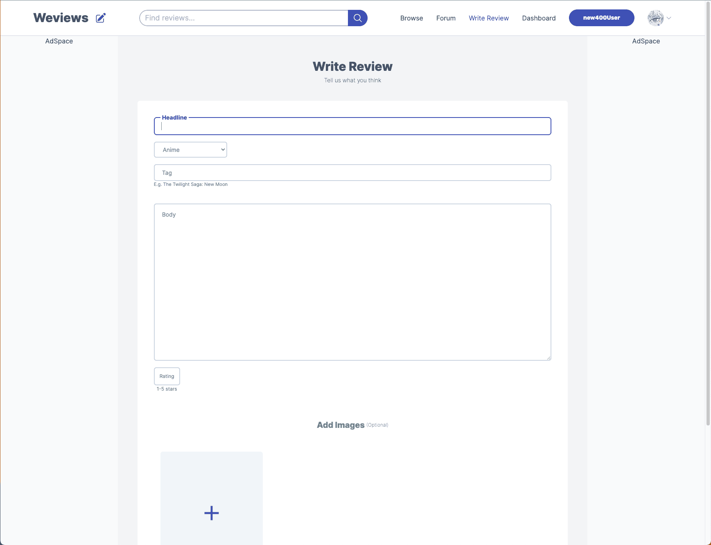This screenshot has width=711, height=545.
Task: Go to Browse page
Action: [x=411, y=18]
